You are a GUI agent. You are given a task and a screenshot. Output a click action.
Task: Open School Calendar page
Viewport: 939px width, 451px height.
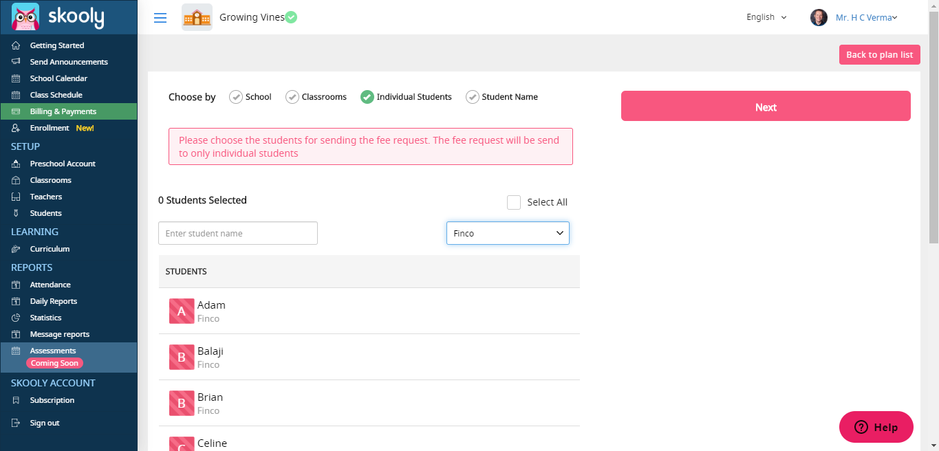(58, 78)
